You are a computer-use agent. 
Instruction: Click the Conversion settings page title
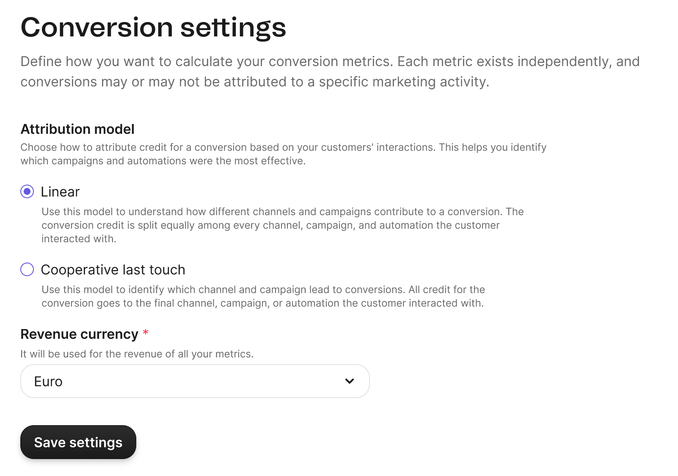tap(153, 28)
